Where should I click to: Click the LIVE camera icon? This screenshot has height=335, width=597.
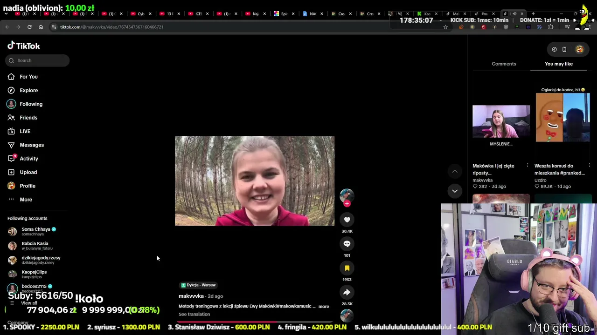(x=11, y=131)
